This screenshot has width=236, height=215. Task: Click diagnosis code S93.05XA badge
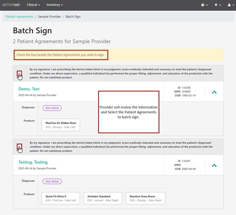coord(52,108)
